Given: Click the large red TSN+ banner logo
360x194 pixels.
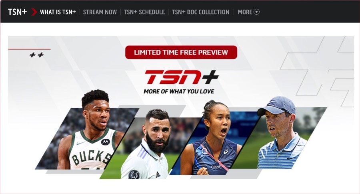Looking at the screenshot, I should click(182, 77).
